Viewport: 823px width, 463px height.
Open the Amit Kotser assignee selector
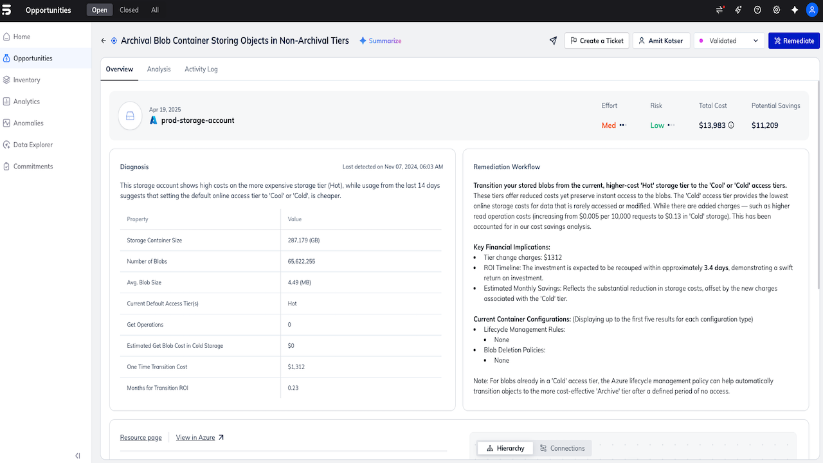[x=661, y=41]
